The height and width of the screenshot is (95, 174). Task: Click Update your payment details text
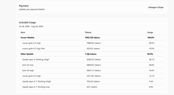pyautogui.click(x=32, y=9)
